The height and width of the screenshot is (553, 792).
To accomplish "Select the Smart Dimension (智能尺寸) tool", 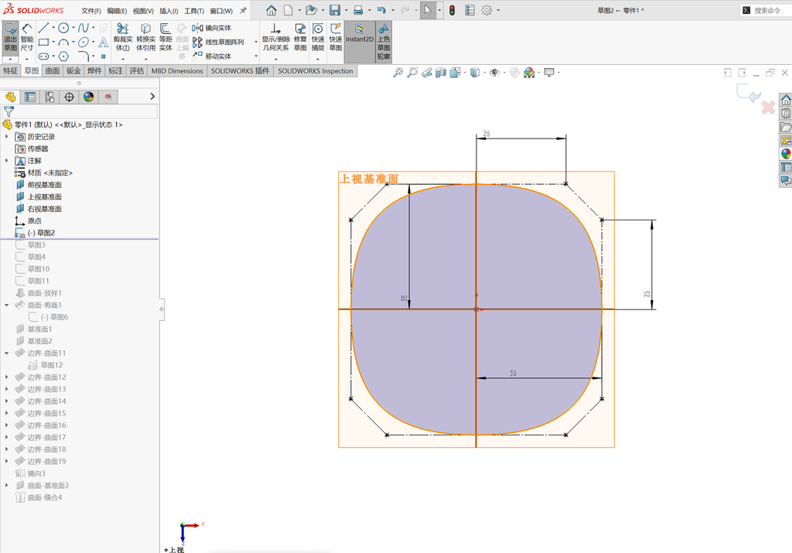I will (27, 38).
